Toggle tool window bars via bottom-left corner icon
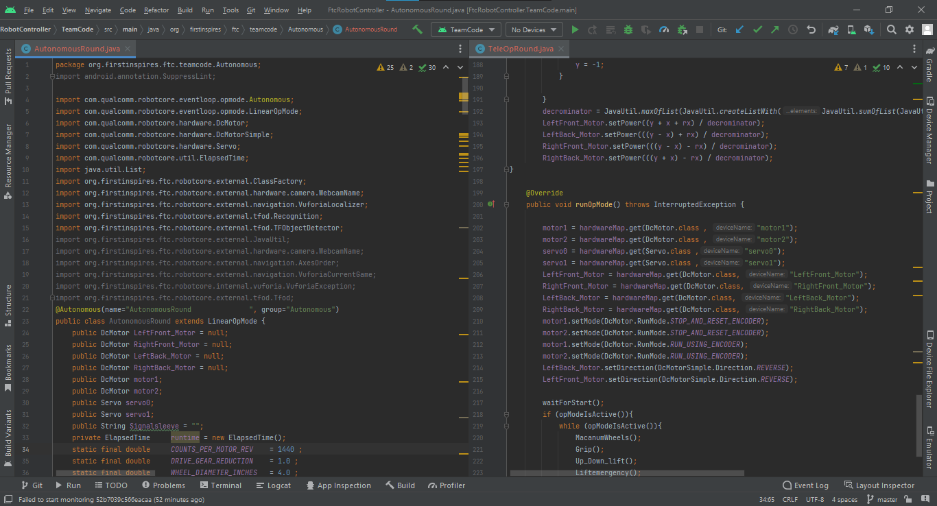 (8, 500)
